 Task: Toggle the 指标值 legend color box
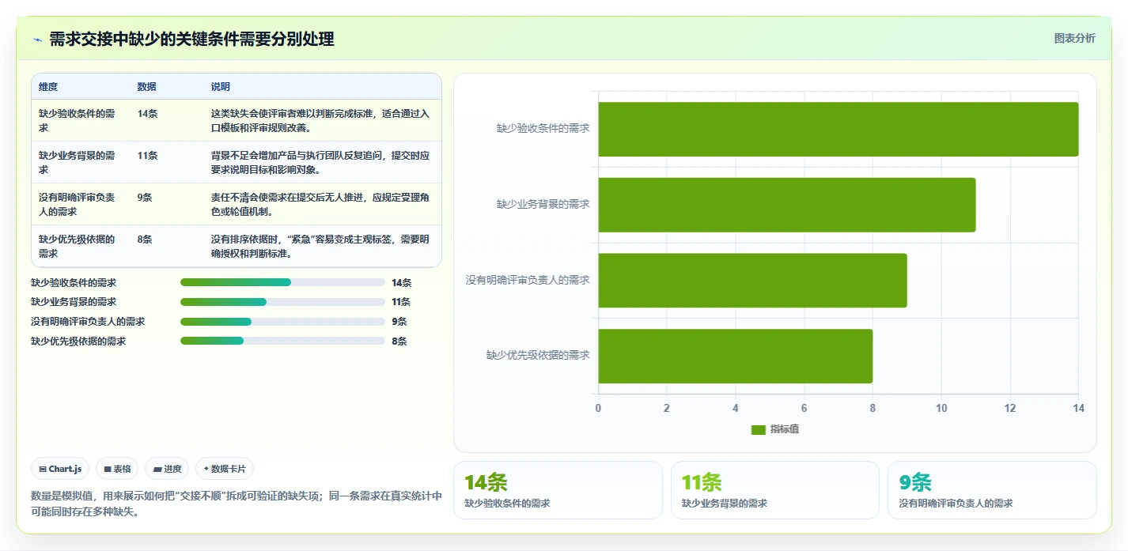tap(758, 429)
